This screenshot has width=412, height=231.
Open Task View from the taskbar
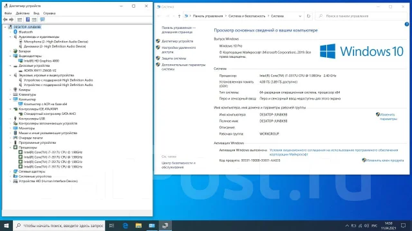click(111, 225)
